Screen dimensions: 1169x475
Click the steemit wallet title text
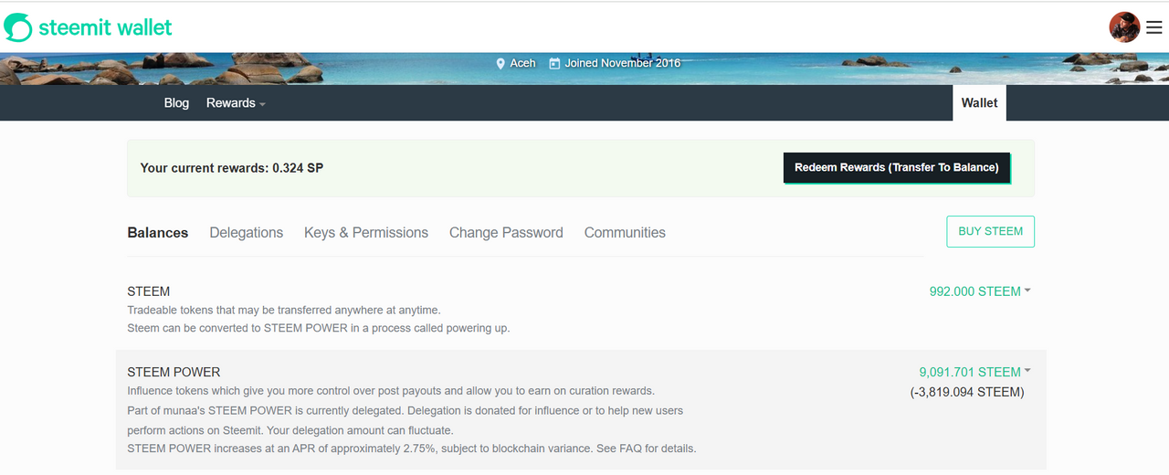(105, 27)
